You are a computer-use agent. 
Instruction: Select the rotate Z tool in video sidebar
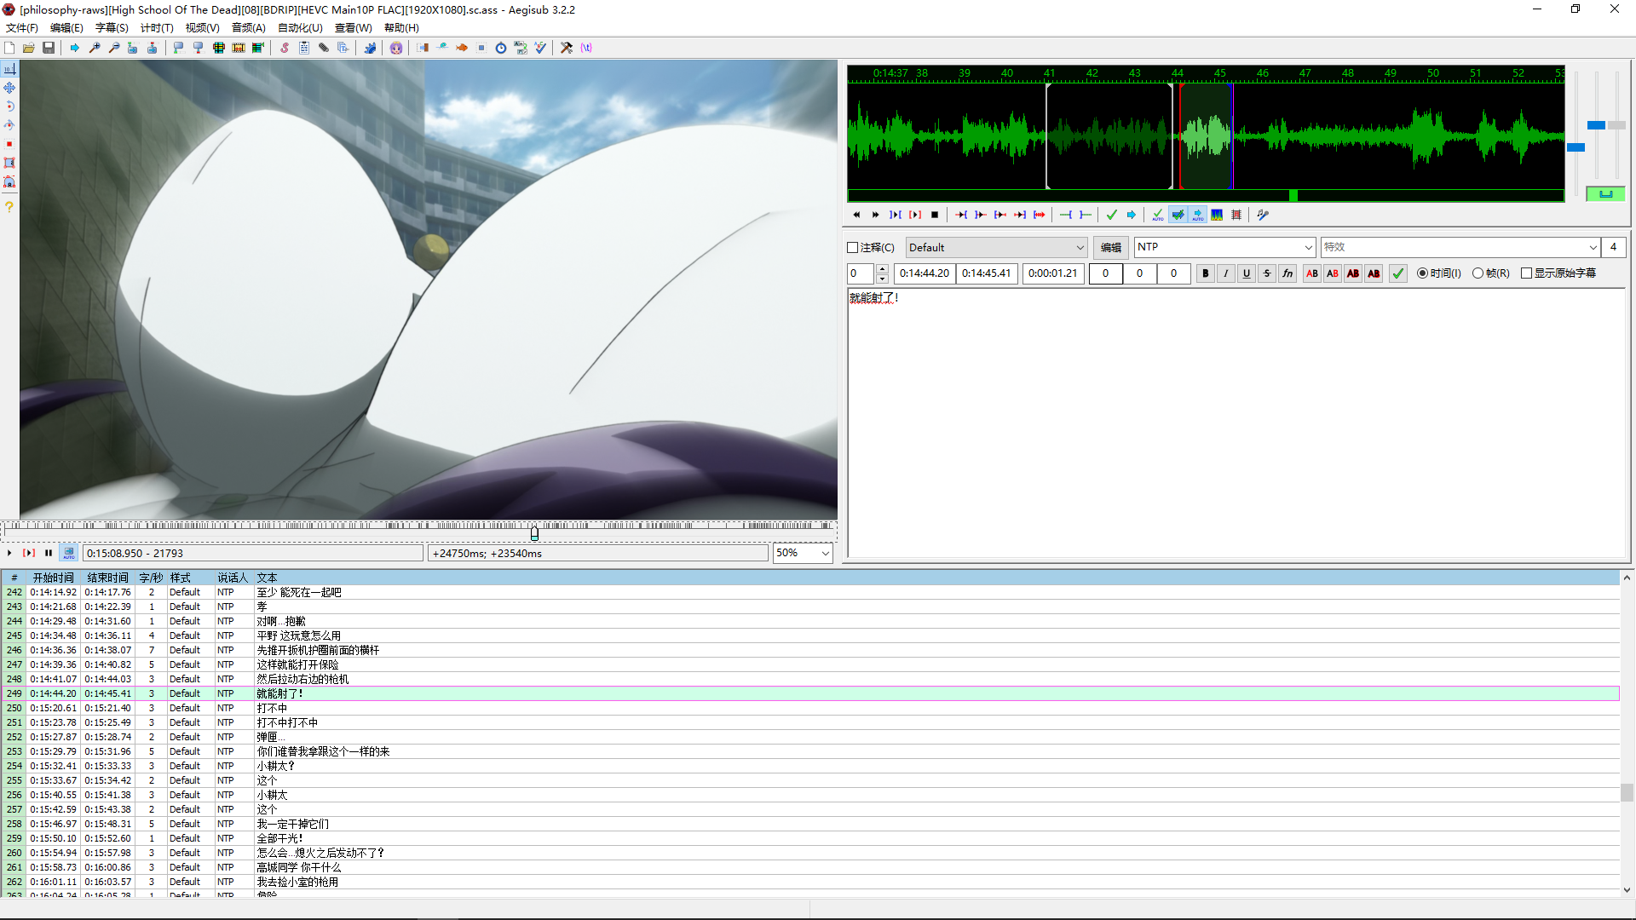9,106
